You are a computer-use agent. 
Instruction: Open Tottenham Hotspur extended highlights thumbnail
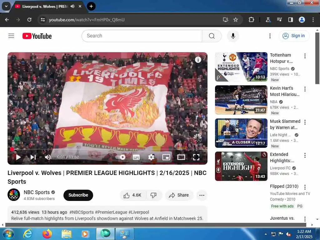click(241, 67)
